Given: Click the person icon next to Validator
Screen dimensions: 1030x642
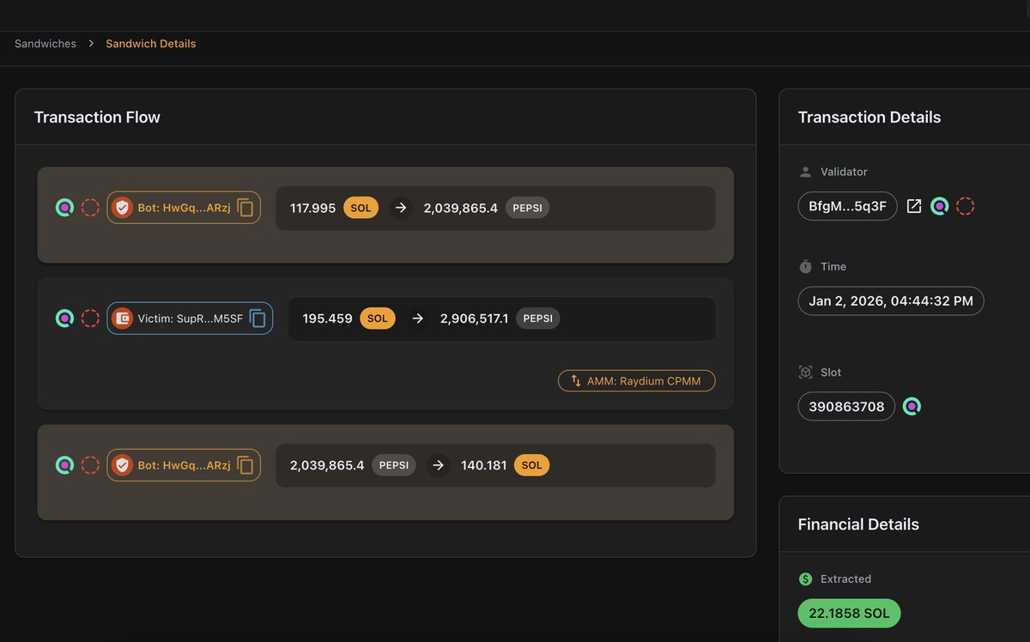Looking at the screenshot, I should pos(805,172).
